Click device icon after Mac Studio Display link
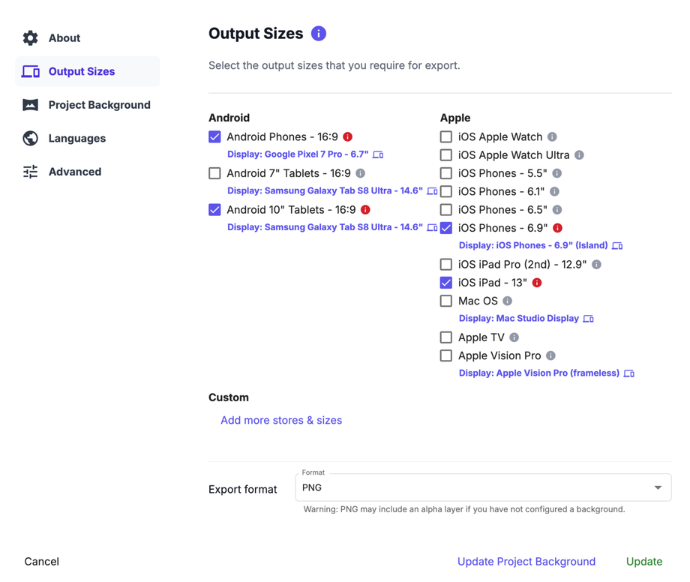This screenshot has height=582, width=690. click(x=589, y=319)
